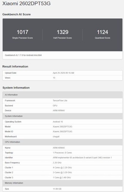Select the System Information main heading
The height and width of the screenshot is (192, 124).
tap(16, 88)
